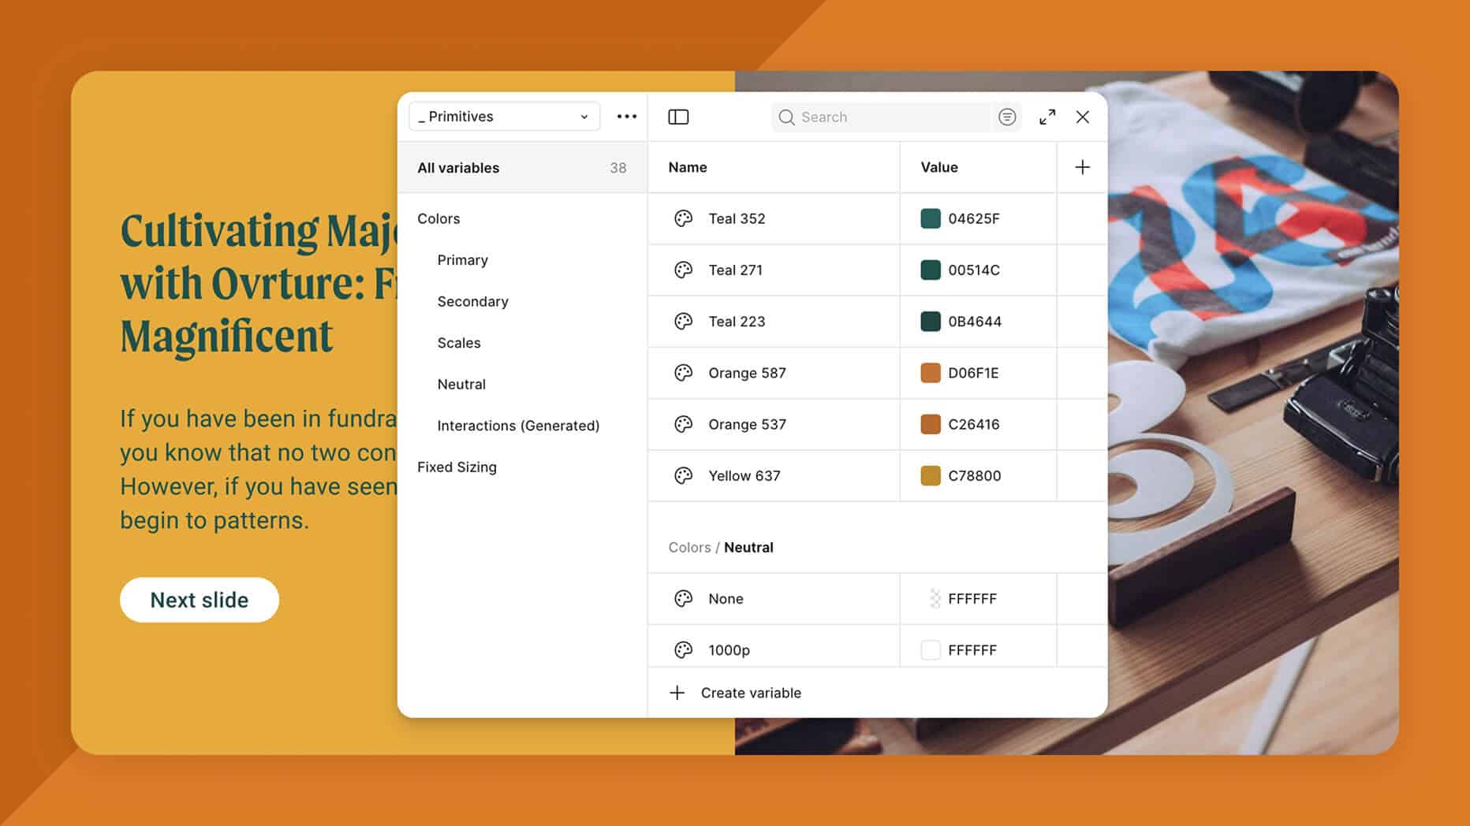The image size is (1470, 826).
Task: Click the palette icon beside Teal 352
Action: pos(683,218)
